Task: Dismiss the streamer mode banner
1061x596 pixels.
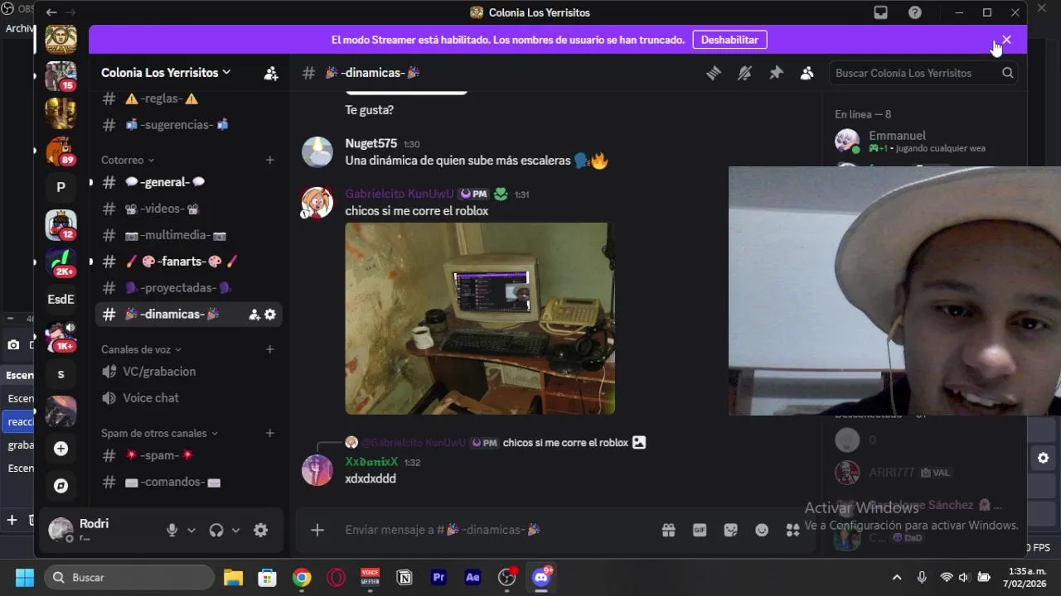Action: pyautogui.click(x=1006, y=40)
